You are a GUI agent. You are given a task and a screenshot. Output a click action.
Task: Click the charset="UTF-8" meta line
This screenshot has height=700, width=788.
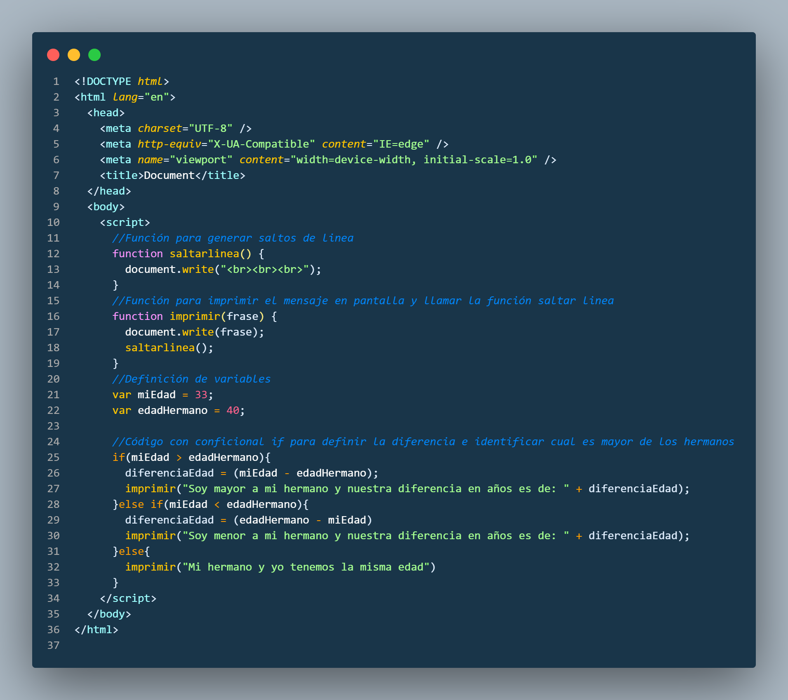[x=176, y=128]
